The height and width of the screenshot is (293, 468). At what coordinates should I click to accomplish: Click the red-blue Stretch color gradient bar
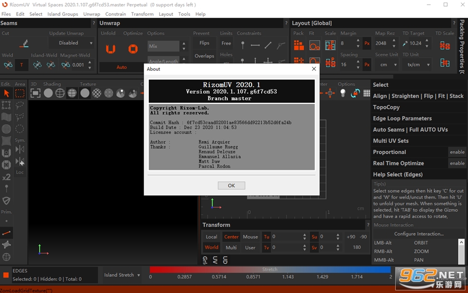[x=270, y=270]
